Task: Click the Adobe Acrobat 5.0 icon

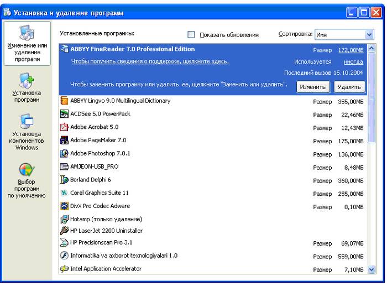Action: point(64,127)
